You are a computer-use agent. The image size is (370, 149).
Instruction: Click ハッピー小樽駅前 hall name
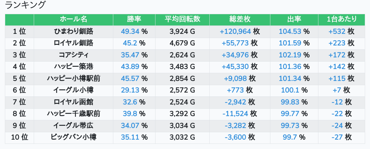tap(73, 78)
